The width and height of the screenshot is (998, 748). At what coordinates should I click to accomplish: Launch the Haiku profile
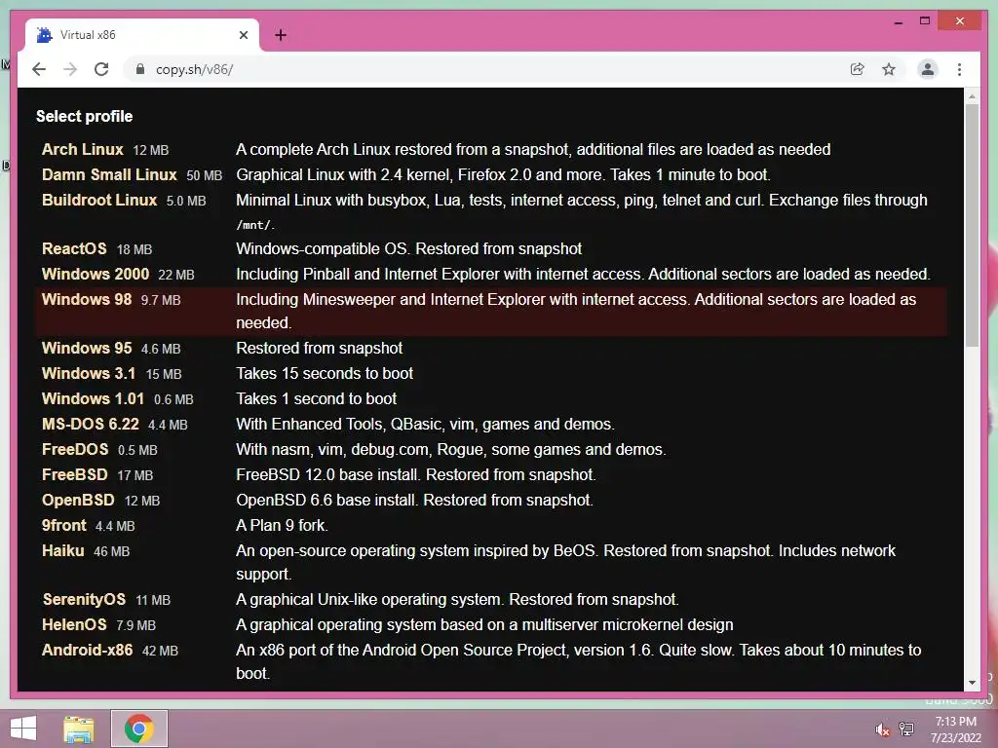(62, 551)
